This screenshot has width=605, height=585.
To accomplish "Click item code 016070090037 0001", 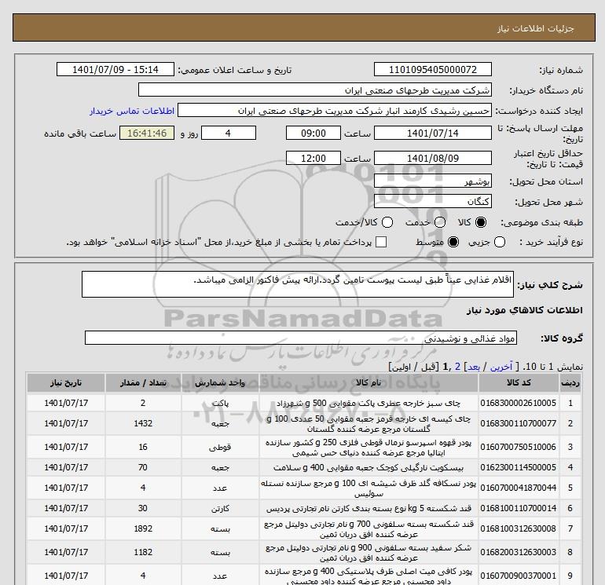I will click(x=519, y=576).
